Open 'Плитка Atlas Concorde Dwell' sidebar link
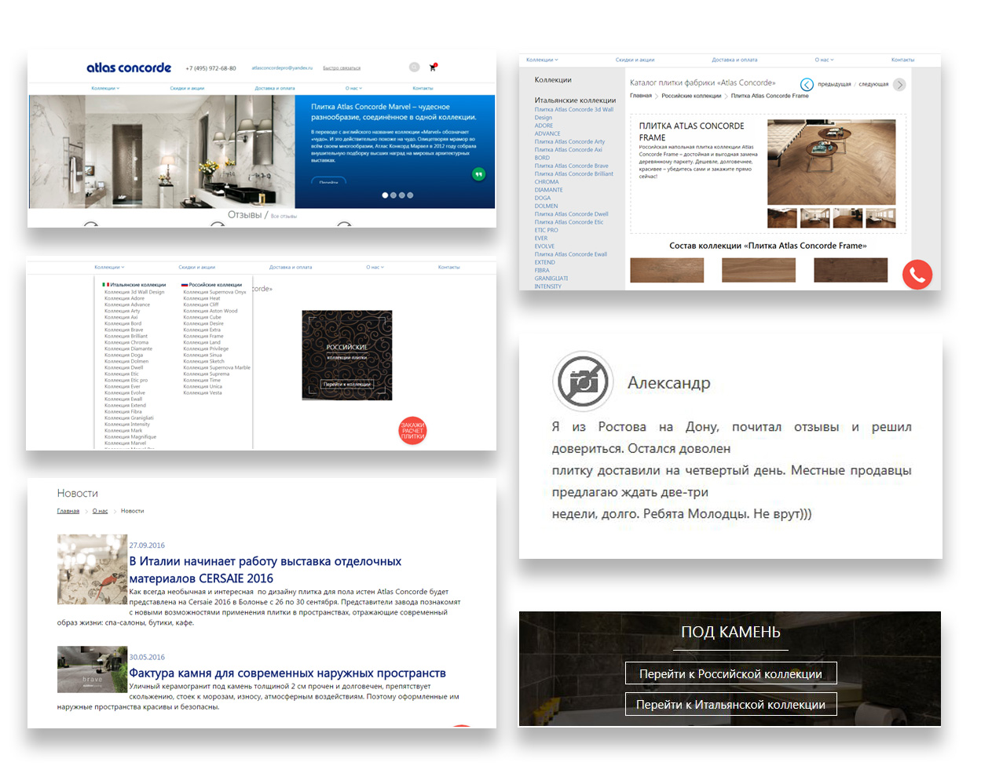 pyautogui.click(x=572, y=214)
